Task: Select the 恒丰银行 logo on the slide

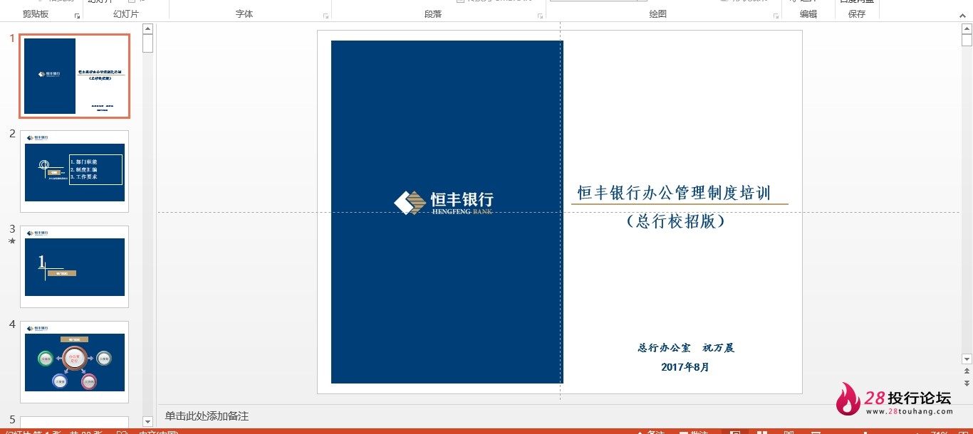Action: click(443, 202)
